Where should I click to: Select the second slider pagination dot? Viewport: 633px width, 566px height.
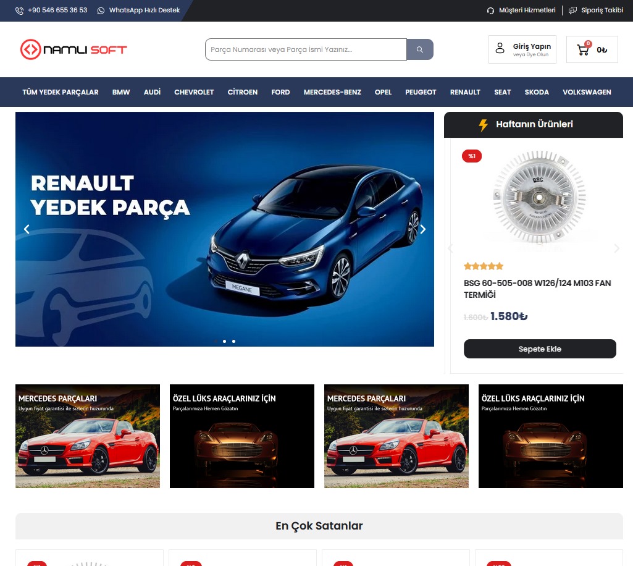[x=224, y=341]
